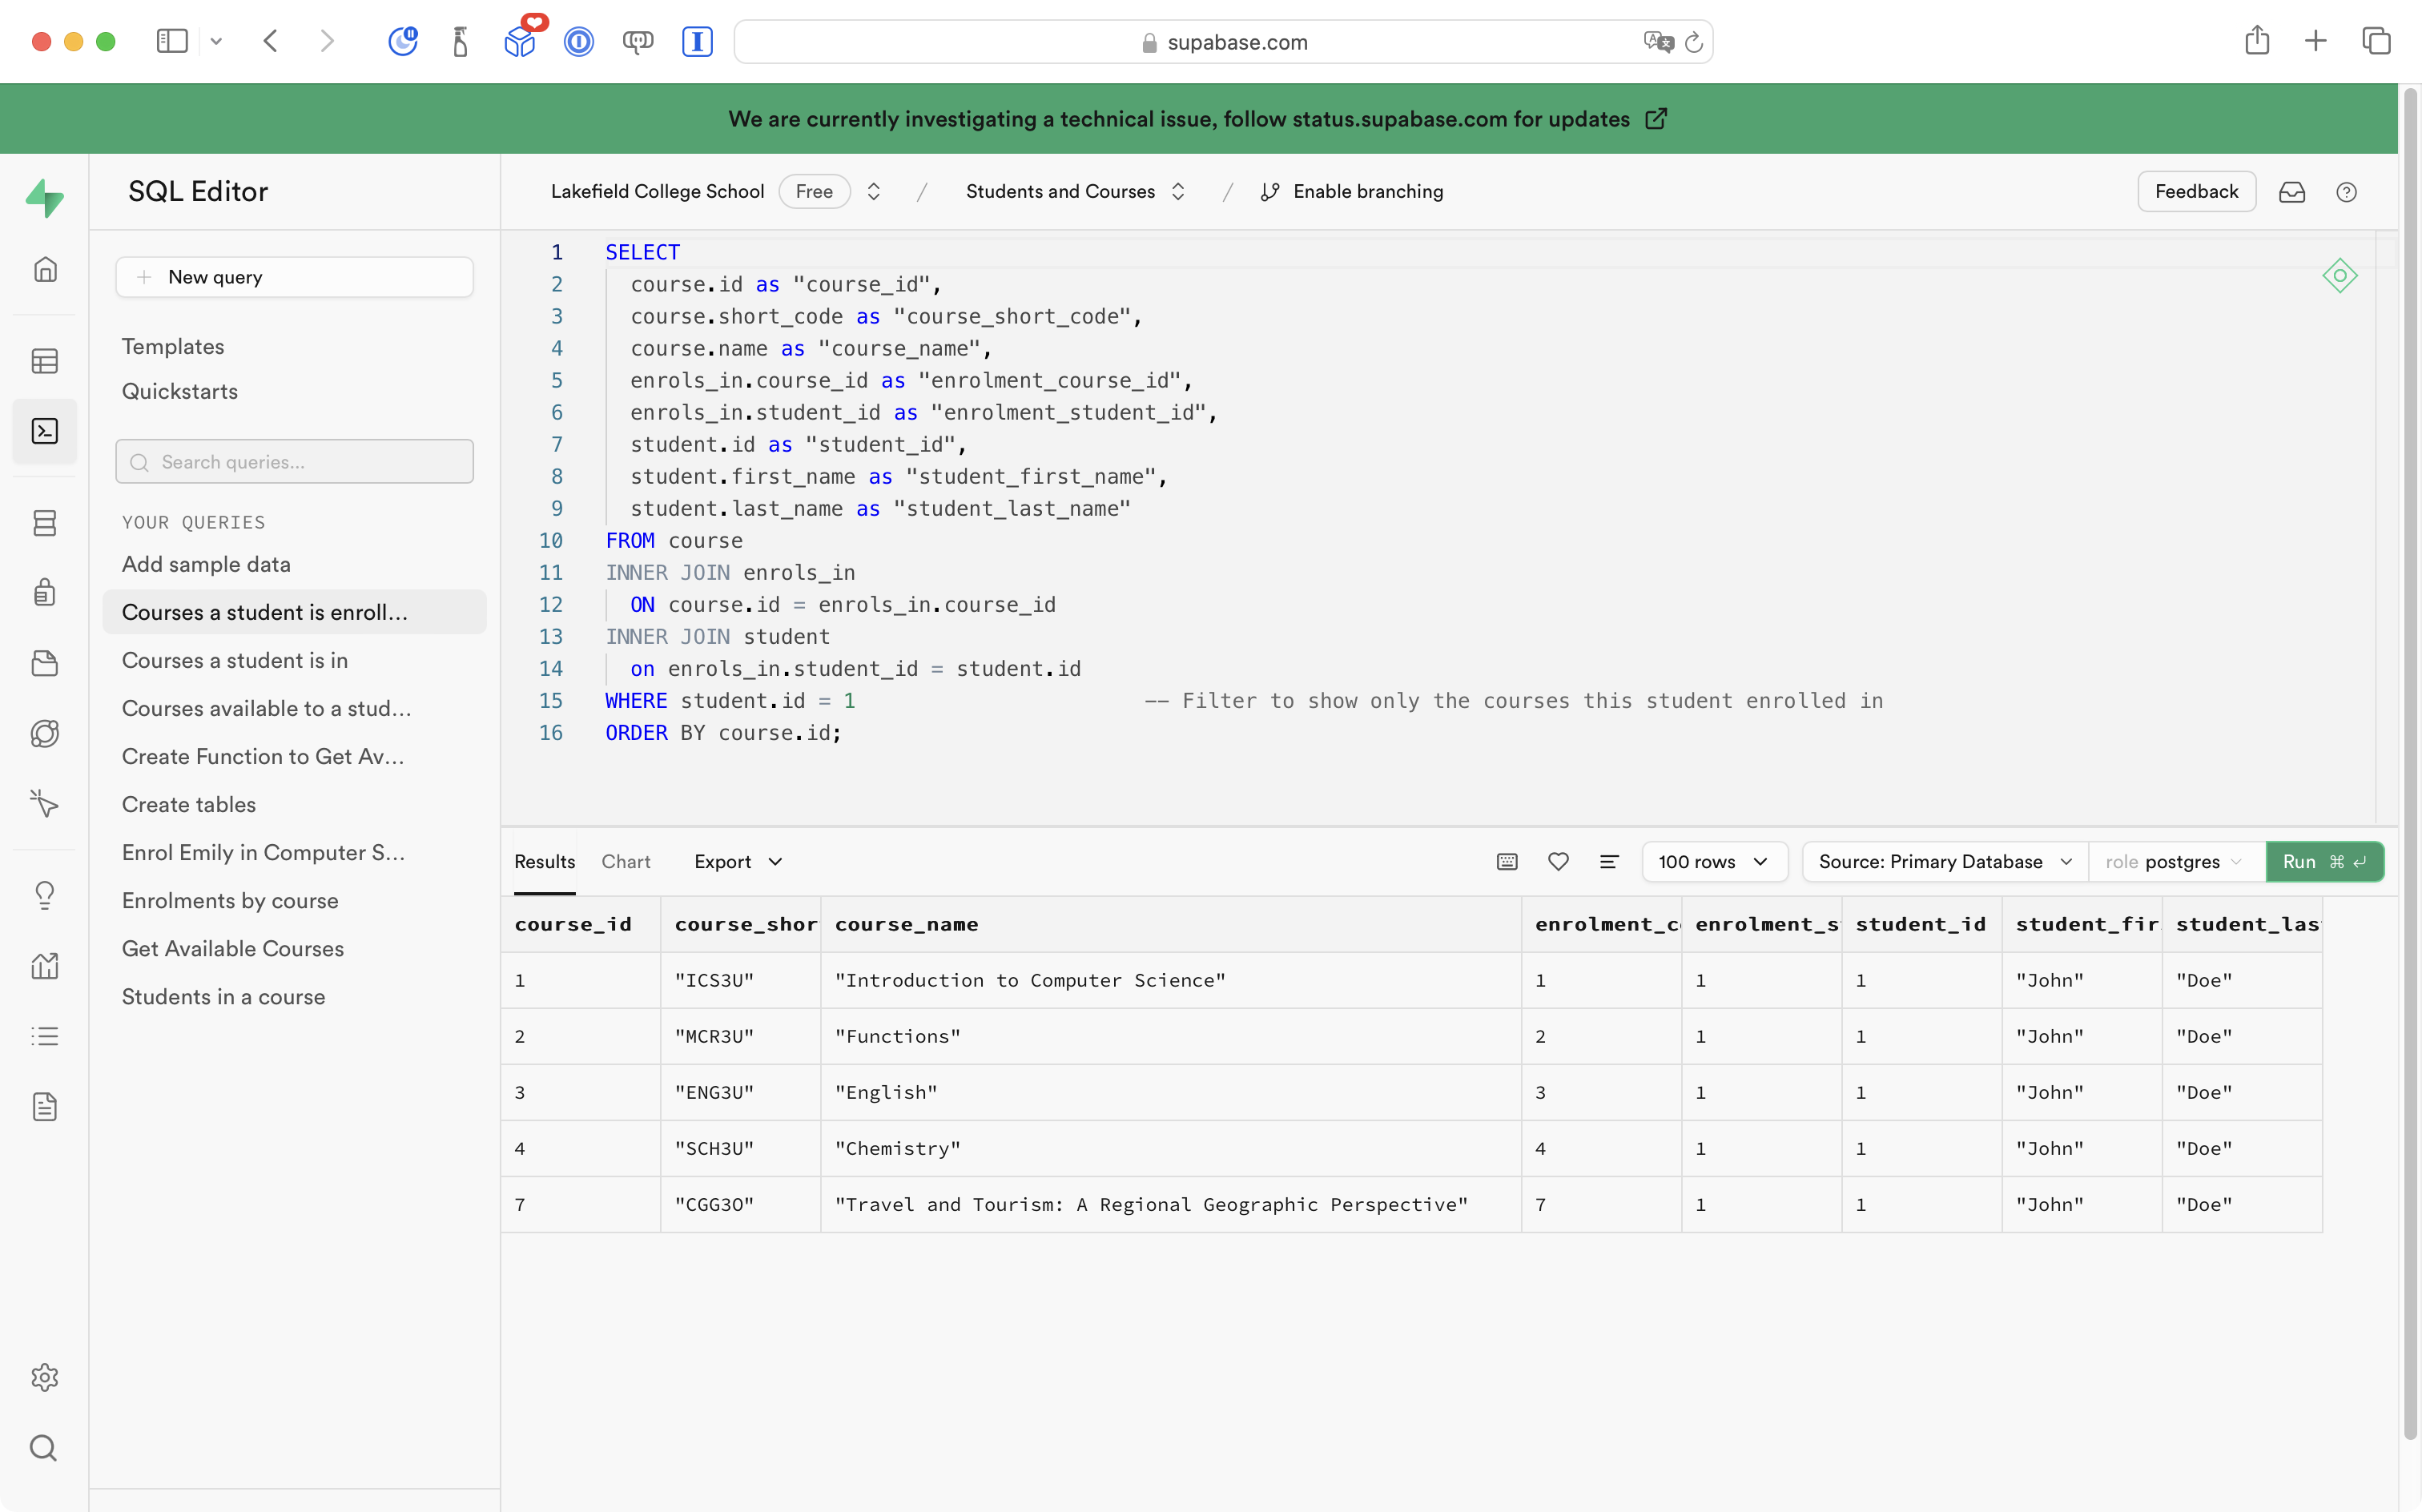
Task: Open the Table Editor sidebar icon
Action: coord(45,361)
